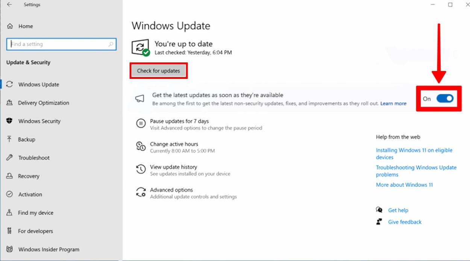Click the Get help link
470x261 pixels.
tap(398, 210)
